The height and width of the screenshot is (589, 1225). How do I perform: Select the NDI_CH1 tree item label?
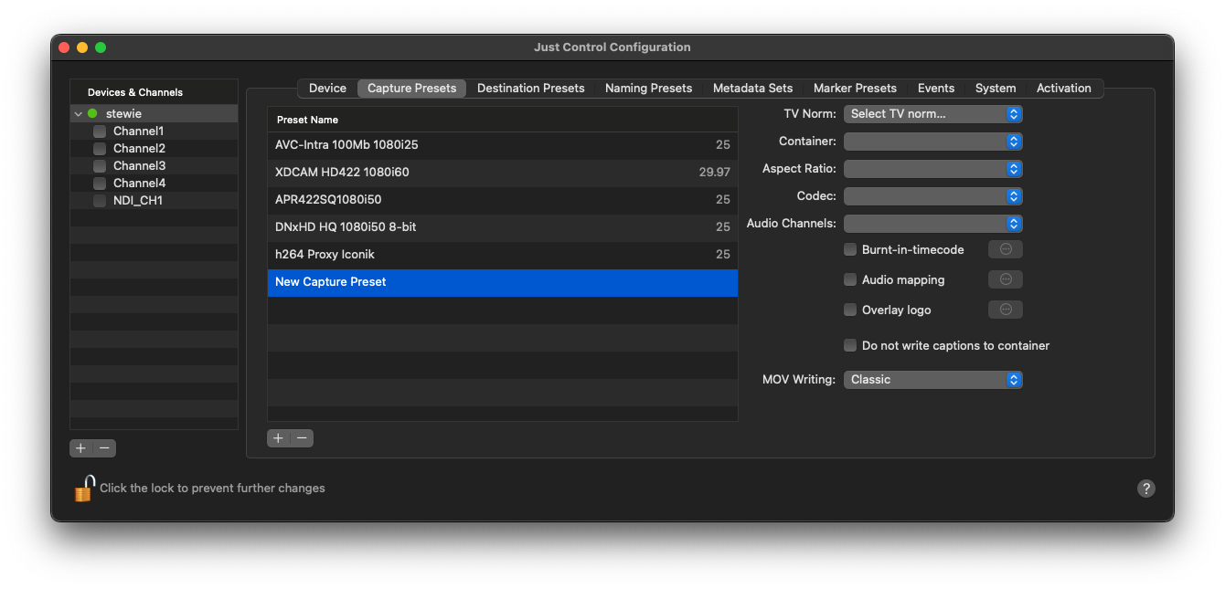[x=138, y=201]
